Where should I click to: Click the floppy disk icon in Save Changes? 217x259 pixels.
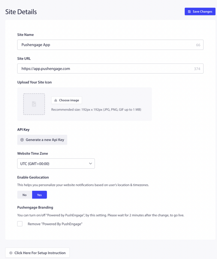189,12
